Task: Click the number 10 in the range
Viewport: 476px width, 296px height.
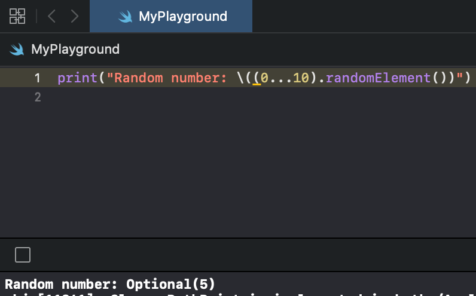Action: click(x=301, y=78)
